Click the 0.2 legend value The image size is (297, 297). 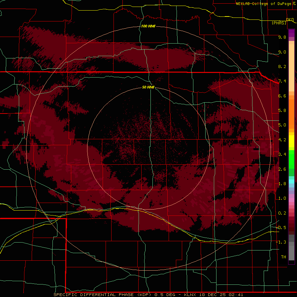pyautogui.click(x=282, y=213)
